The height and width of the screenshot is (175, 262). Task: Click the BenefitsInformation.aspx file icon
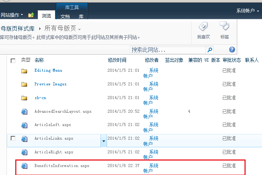tap(24, 166)
